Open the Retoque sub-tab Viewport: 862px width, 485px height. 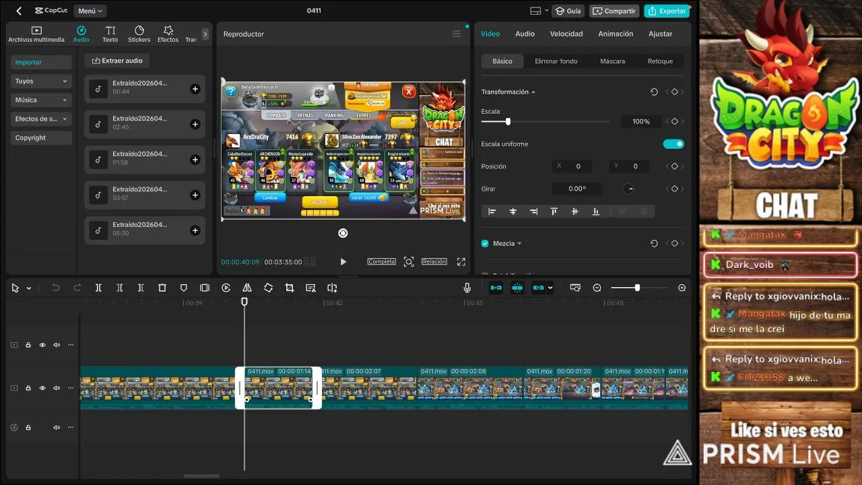660,61
